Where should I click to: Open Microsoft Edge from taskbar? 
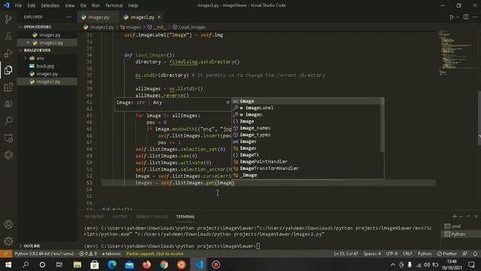[112, 264]
